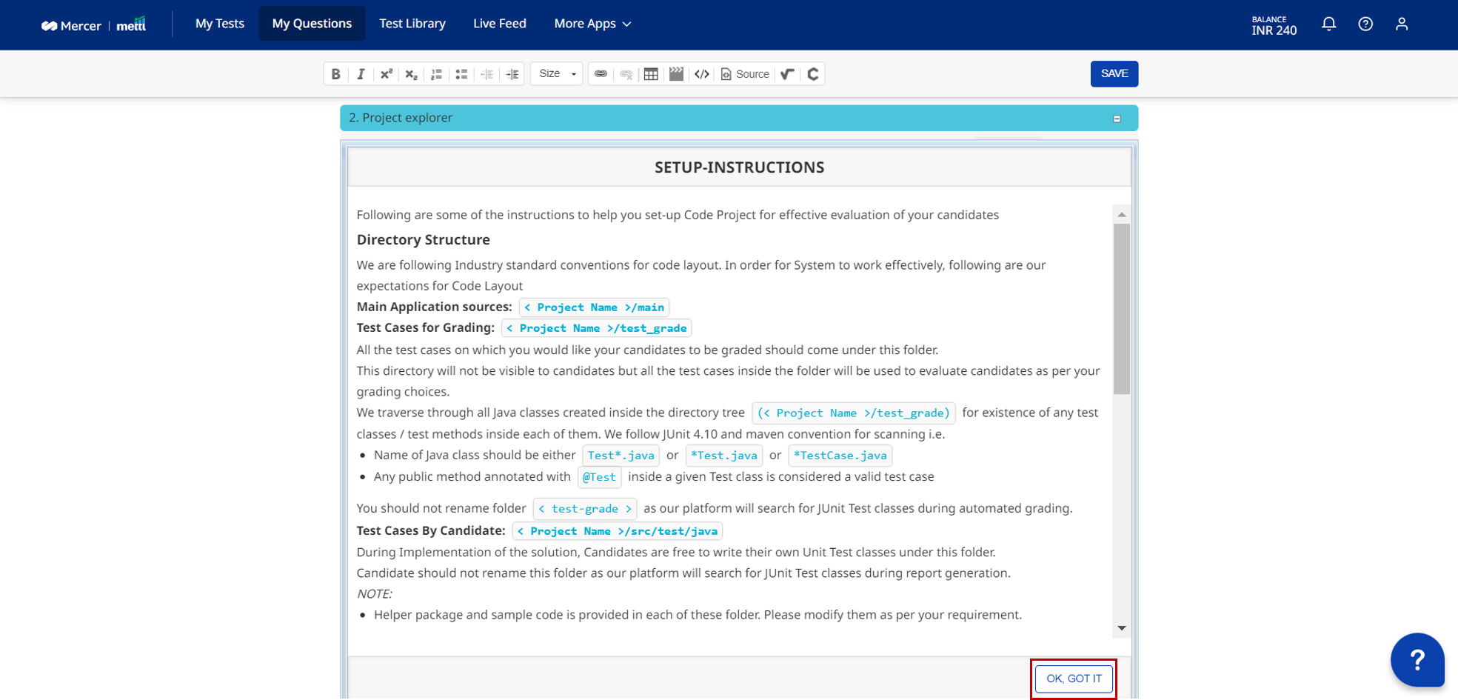Screen dimensions: 1458x700
Task: Open Live Feed
Action: tap(500, 24)
